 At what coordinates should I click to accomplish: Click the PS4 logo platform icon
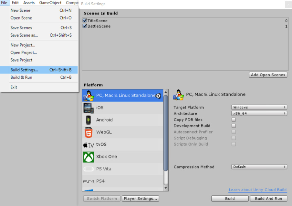89,181
